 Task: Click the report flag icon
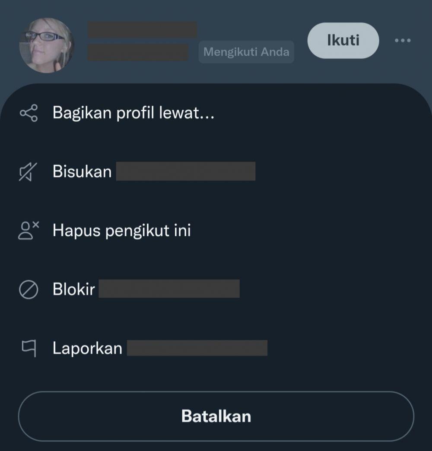(29, 348)
